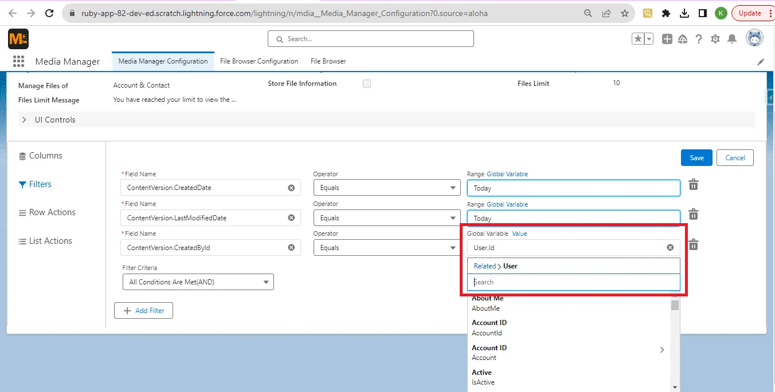Expand the UI Controls section
775x392 pixels.
point(24,120)
